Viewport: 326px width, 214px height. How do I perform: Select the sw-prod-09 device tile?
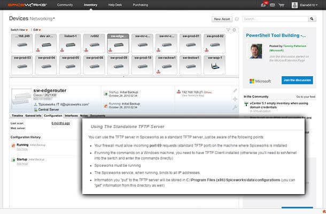pyautogui.click(x=118, y=65)
